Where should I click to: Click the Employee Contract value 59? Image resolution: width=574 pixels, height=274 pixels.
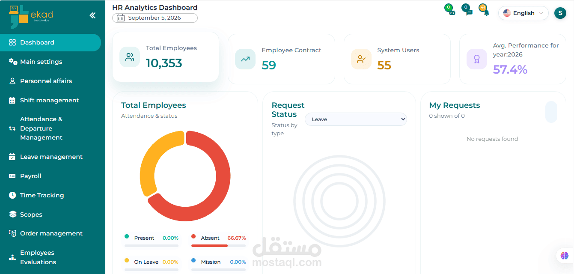tap(269, 65)
